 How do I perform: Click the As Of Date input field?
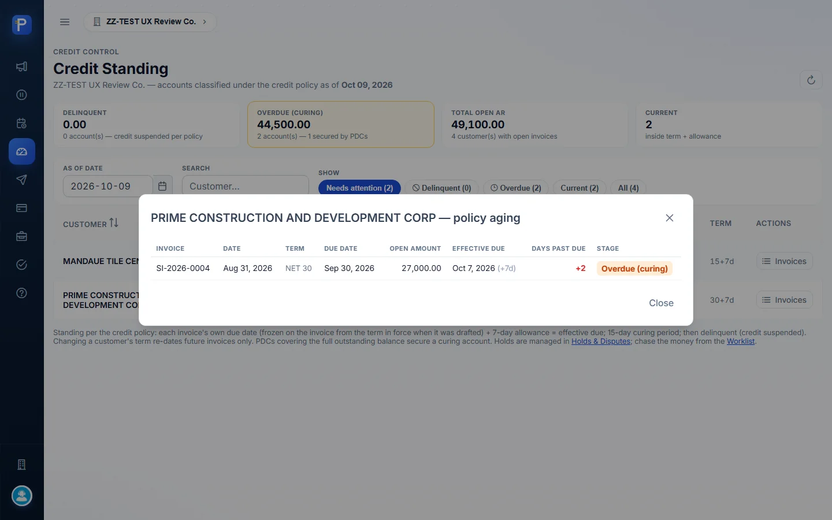(107, 186)
